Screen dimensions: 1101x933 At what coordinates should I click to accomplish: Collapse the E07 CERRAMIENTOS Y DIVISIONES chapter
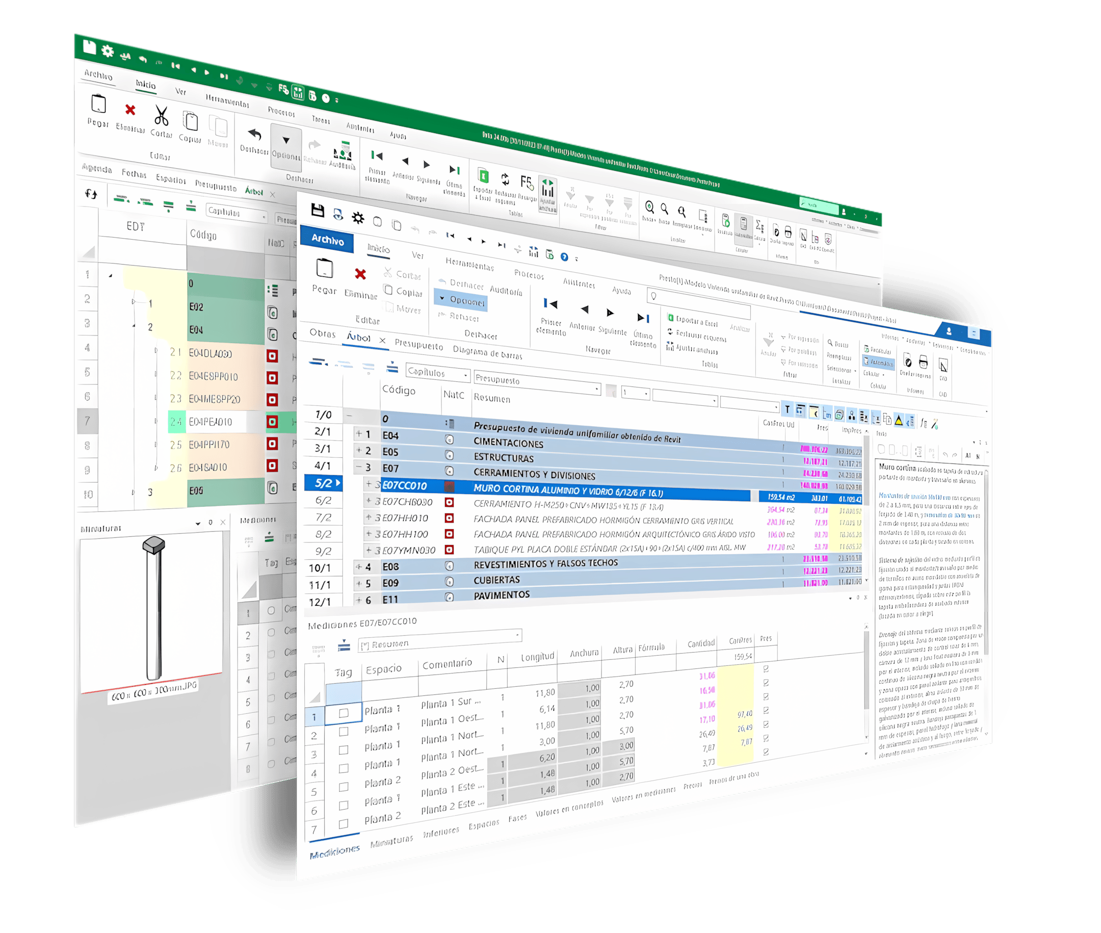(x=358, y=467)
